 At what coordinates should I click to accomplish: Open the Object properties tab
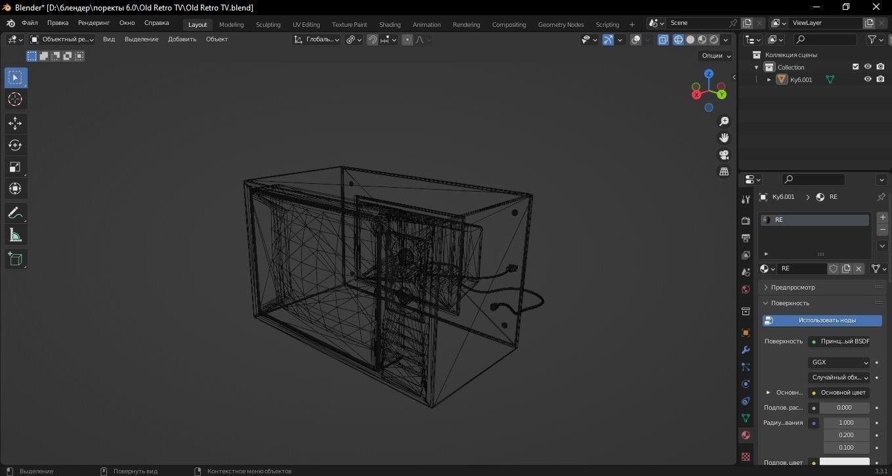[746, 333]
